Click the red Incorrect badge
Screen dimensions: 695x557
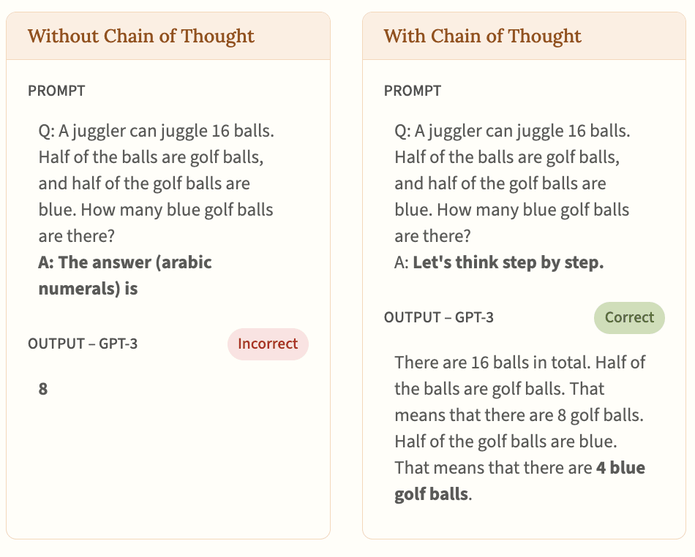click(268, 344)
